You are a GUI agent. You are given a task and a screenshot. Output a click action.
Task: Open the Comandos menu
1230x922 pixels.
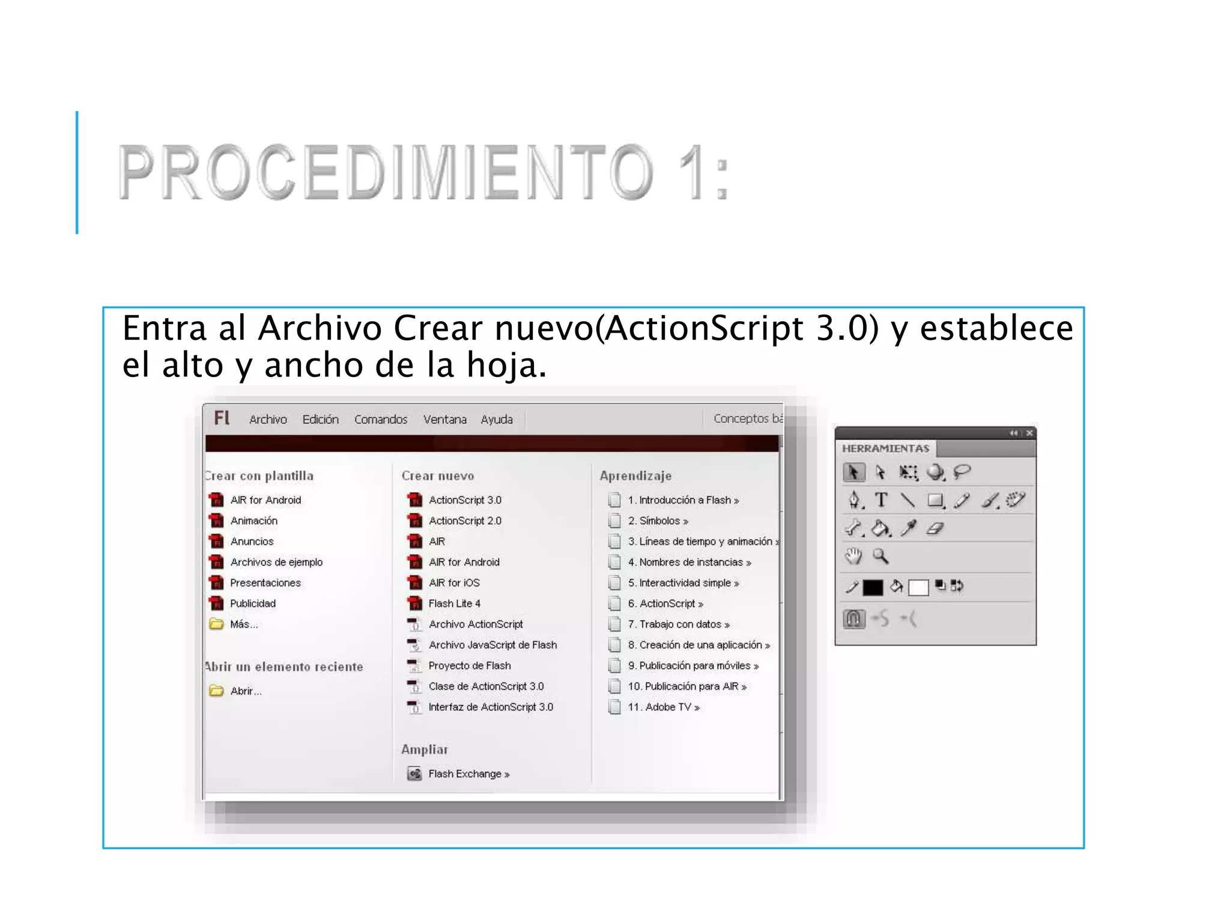coord(381,420)
